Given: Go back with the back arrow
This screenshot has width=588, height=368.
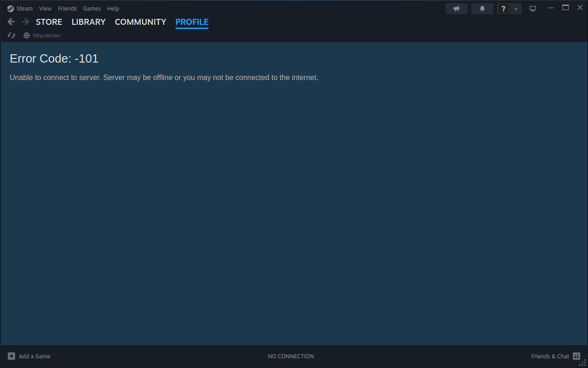Looking at the screenshot, I should coord(11,22).
